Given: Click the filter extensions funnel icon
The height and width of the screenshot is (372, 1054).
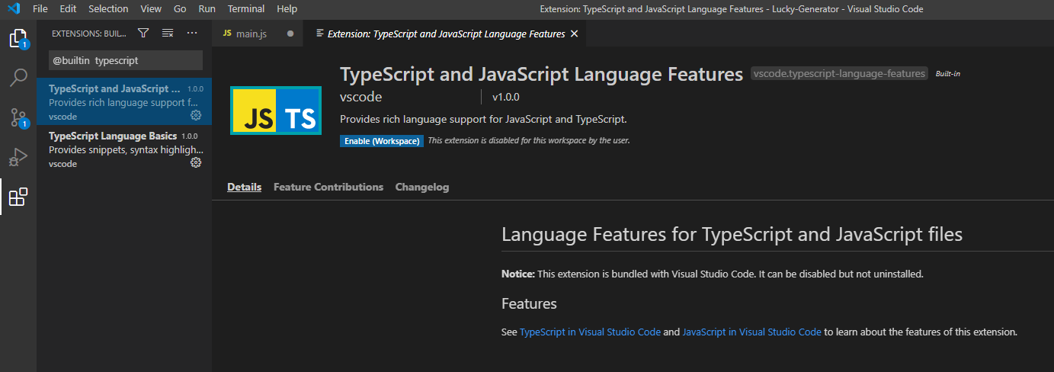Looking at the screenshot, I should click(143, 34).
